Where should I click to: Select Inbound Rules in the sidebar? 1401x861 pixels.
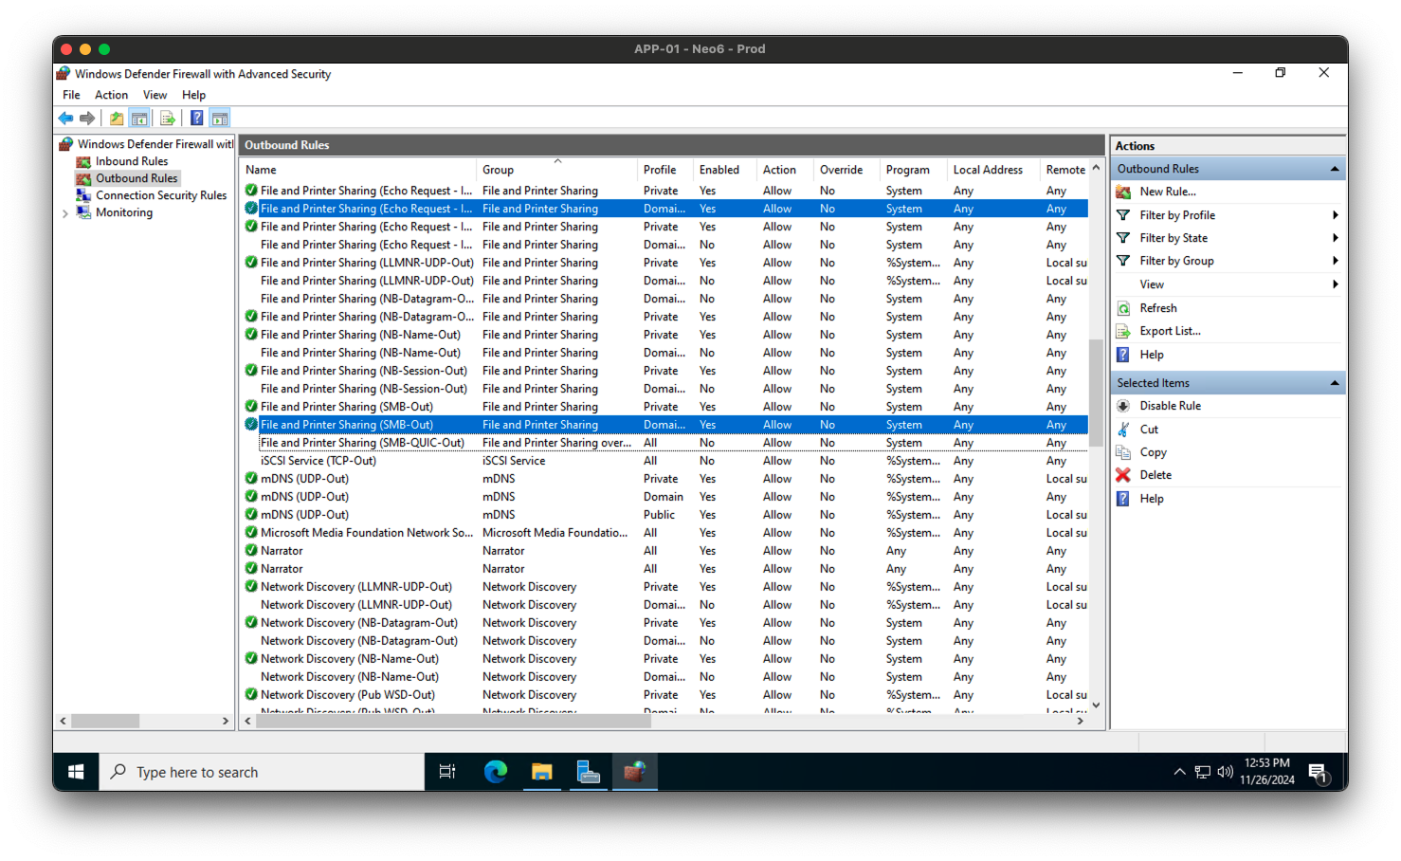pos(130,160)
